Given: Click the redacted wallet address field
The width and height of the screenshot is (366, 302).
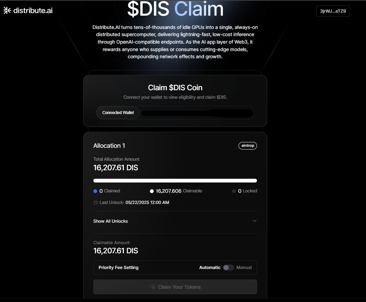Looking at the screenshot, I should 197,113.
